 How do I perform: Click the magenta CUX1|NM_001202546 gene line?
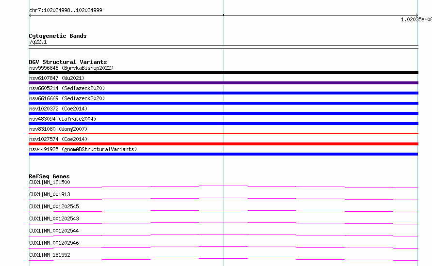coord(223,247)
